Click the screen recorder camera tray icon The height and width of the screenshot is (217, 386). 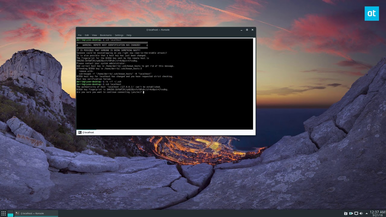click(351, 213)
